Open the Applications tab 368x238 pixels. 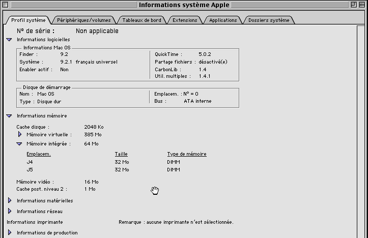223,20
